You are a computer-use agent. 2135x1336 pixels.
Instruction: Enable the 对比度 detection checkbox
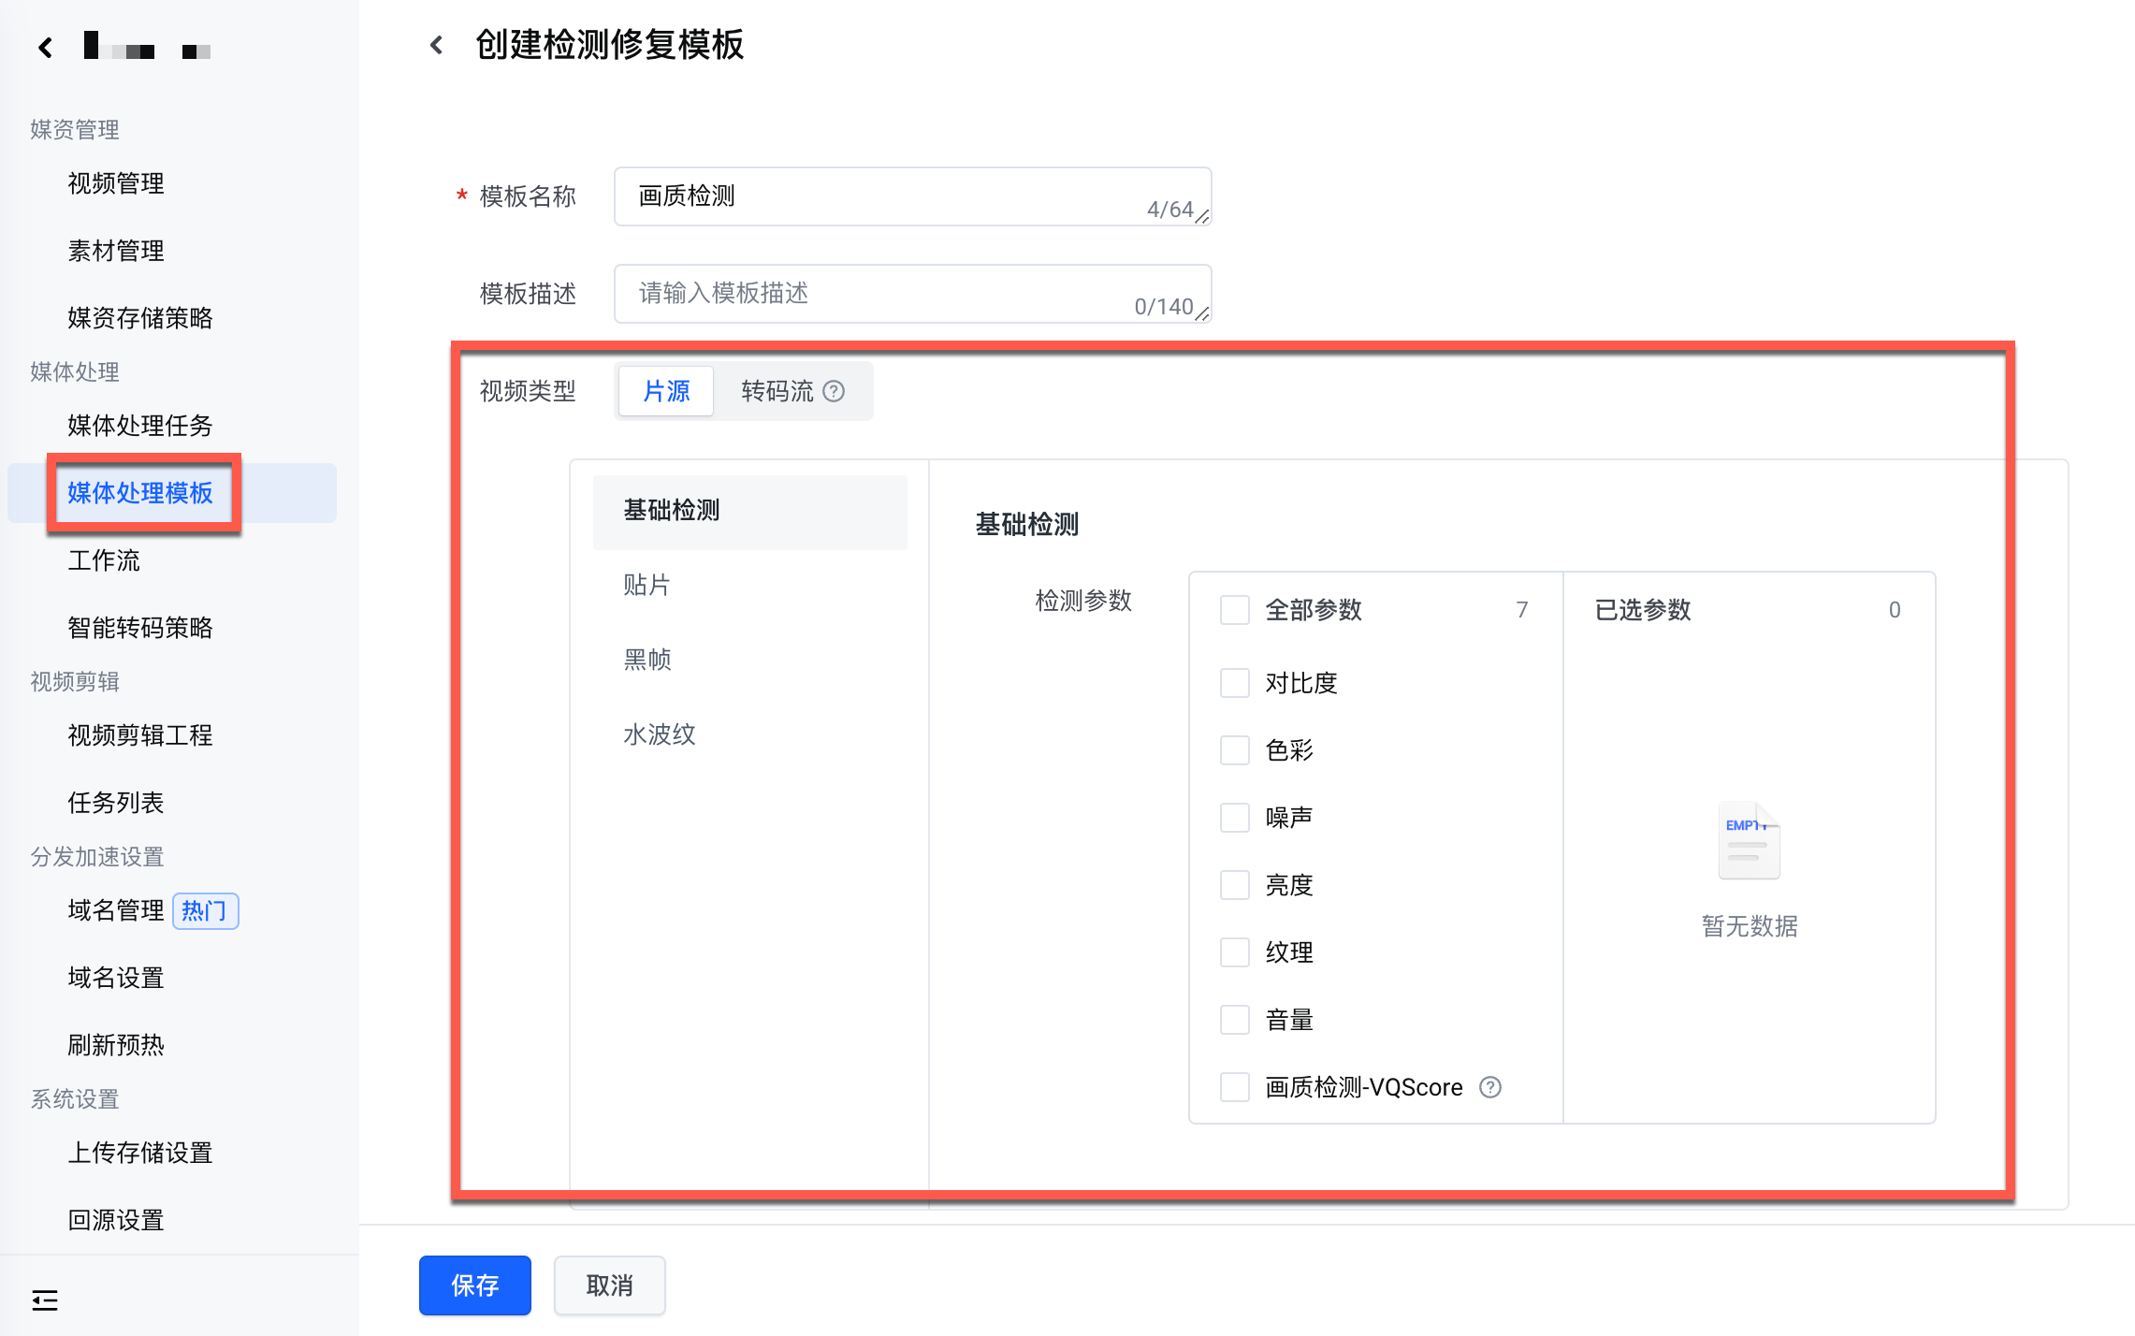coord(1235,683)
